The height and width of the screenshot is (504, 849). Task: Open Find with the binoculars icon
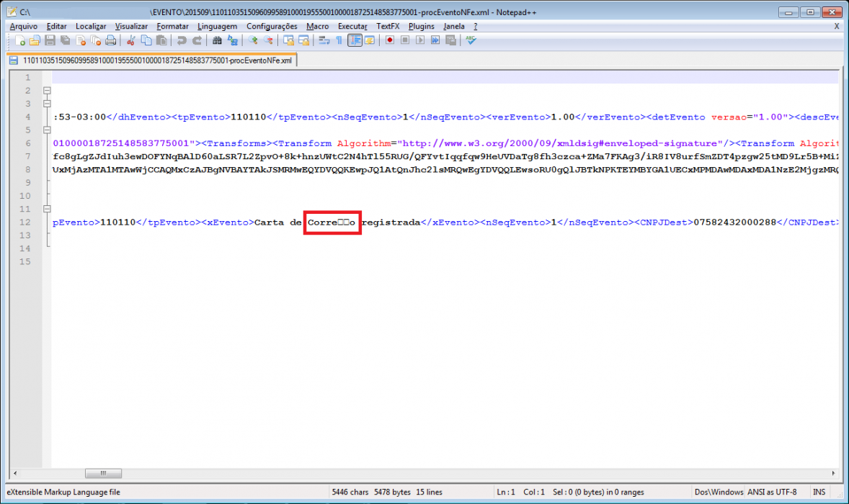click(x=217, y=40)
